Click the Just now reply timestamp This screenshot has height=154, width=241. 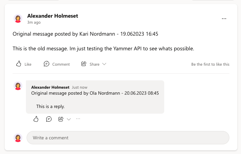click(79, 87)
